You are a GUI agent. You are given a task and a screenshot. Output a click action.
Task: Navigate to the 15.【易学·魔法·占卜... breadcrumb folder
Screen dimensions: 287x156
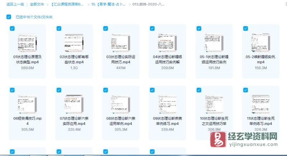click(108, 5)
